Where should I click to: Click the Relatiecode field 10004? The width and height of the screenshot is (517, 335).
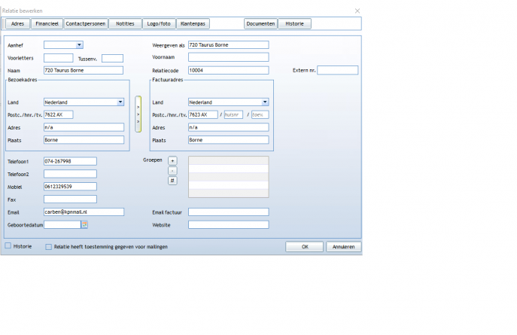[229, 70]
